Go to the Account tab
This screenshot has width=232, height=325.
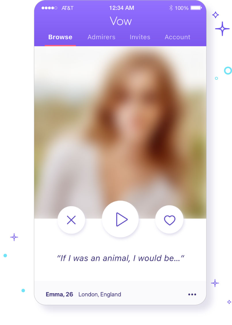click(x=177, y=37)
